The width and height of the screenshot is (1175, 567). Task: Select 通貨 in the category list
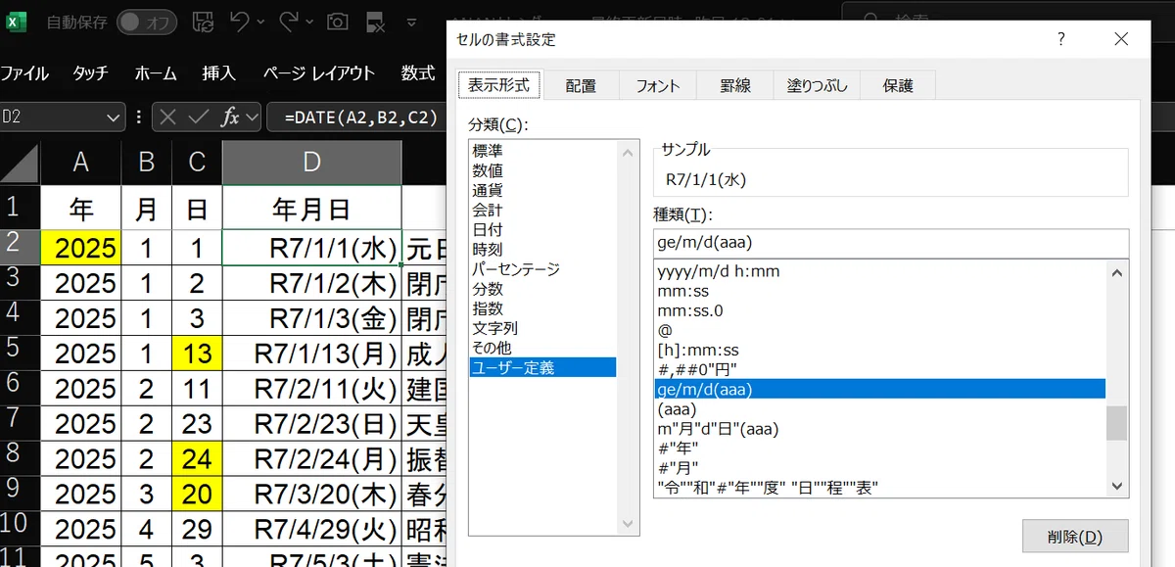[x=489, y=190]
